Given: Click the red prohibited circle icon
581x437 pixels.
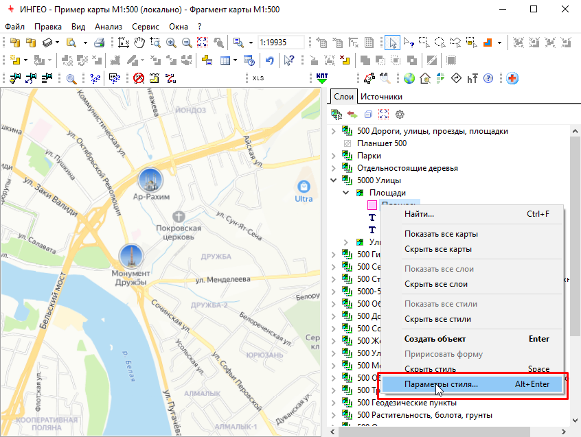Looking at the screenshot, I should (139, 78).
